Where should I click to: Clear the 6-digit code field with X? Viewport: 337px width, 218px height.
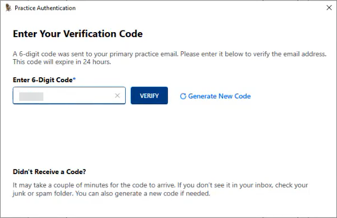coord(117,96)
